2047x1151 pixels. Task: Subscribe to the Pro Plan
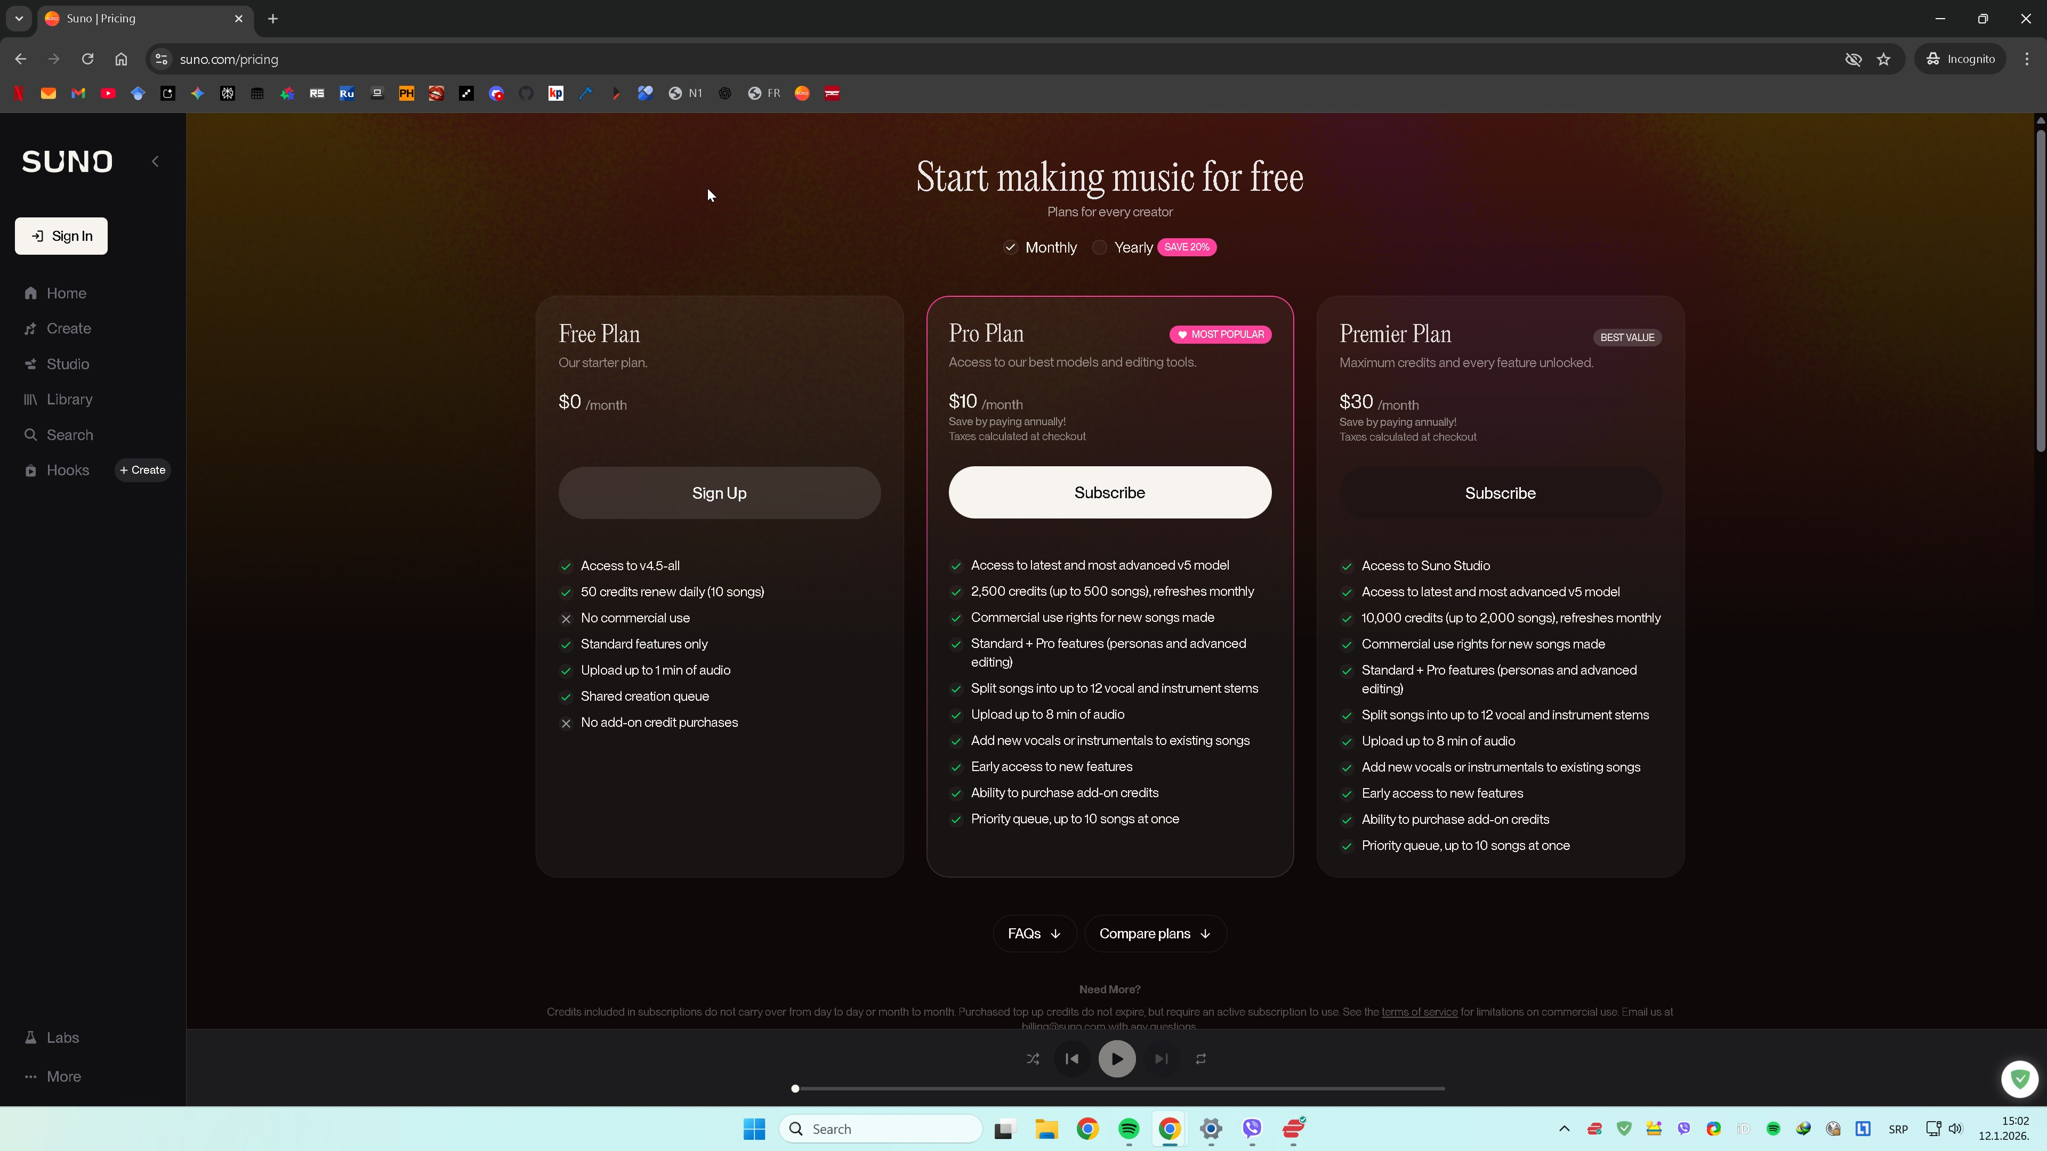tap(1109, 492)
